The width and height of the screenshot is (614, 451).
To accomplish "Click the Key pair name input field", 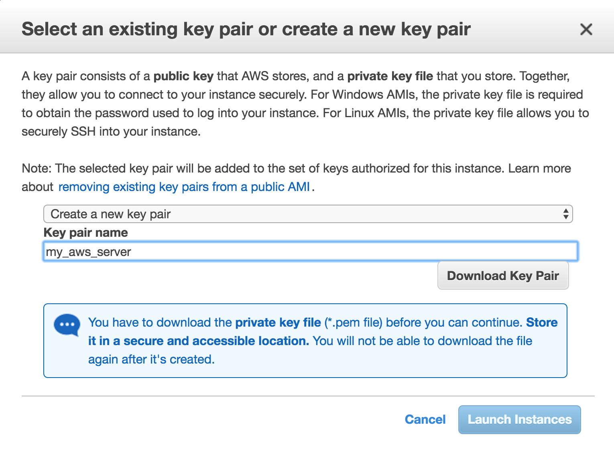I will [x=310, y=252].
